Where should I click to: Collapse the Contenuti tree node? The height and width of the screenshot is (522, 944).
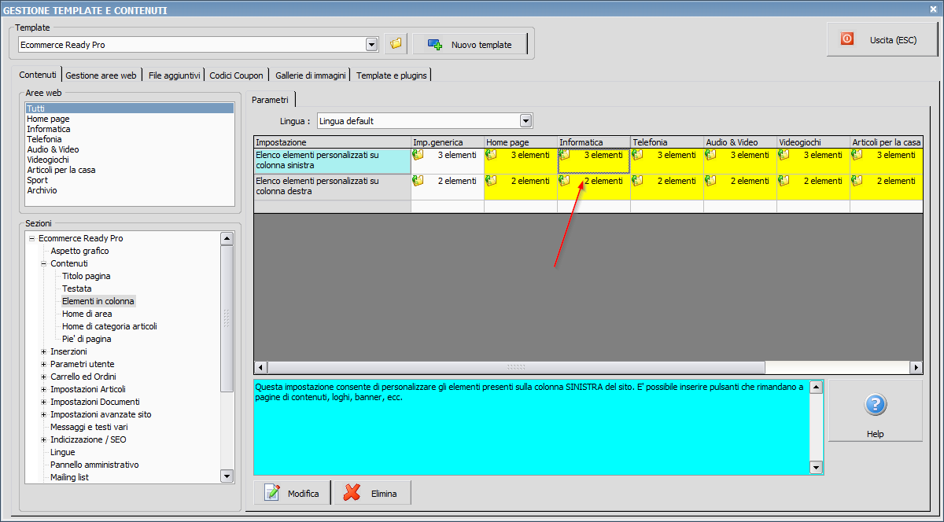[44, 263]
